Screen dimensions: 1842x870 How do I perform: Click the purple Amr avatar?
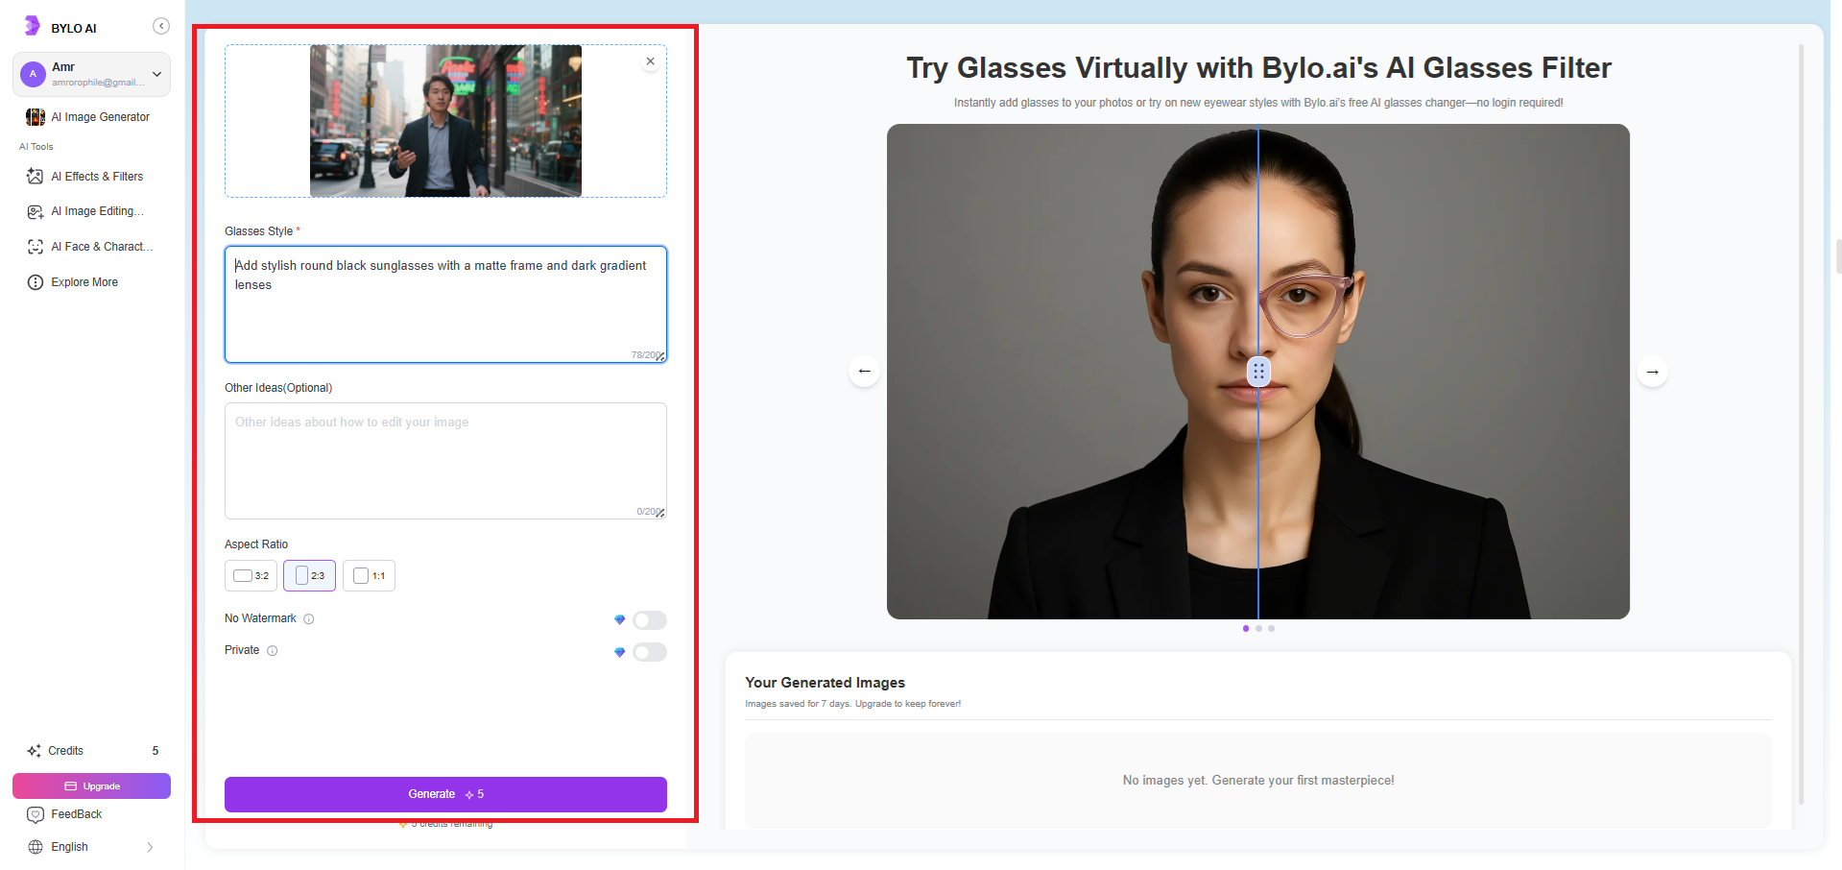point(33,74)
